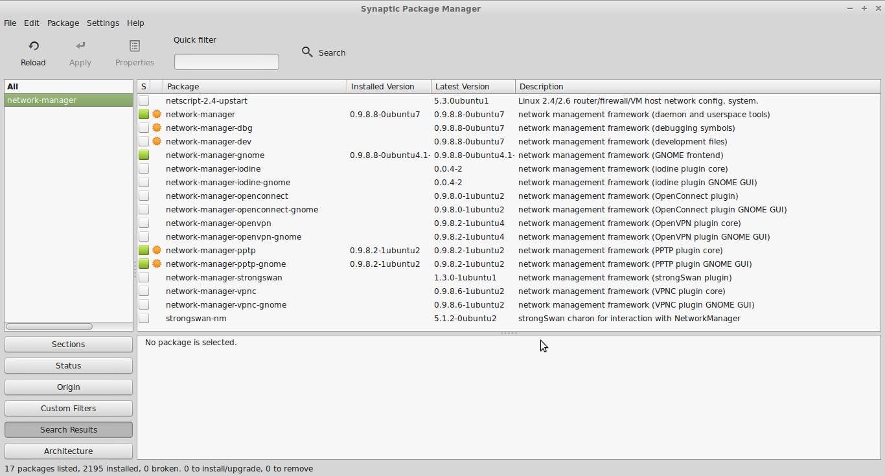885x476 pixels.
Task: Open the Package menu
Action: [63, 23]
